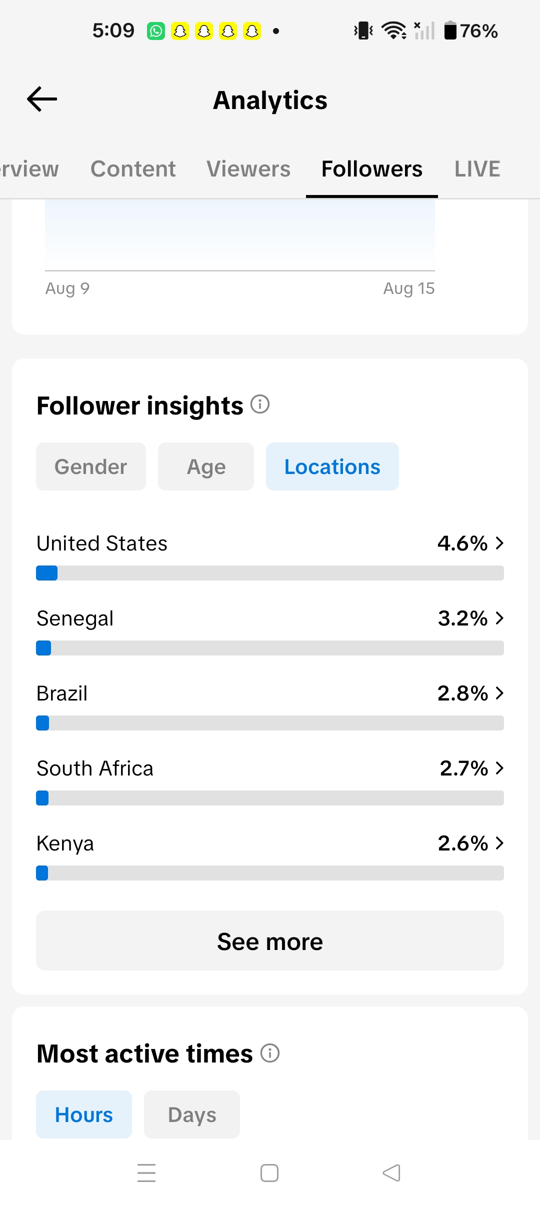
Task: Open Follower insights info icon
Action: point(260,404)
